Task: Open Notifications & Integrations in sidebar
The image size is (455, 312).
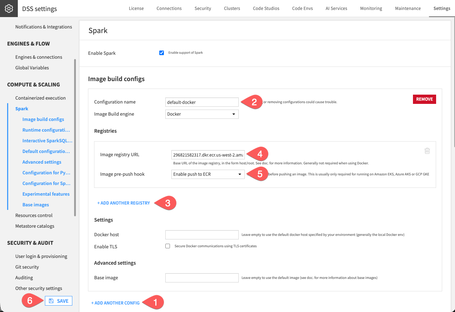Action: pyautogui.click(x=43, y=27)
